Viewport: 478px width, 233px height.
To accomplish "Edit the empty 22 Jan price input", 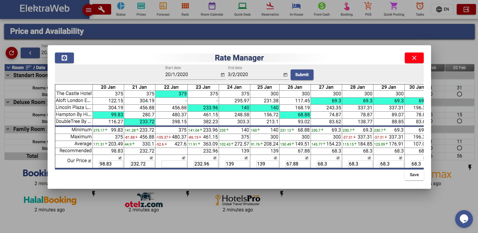I will [174, 164].
